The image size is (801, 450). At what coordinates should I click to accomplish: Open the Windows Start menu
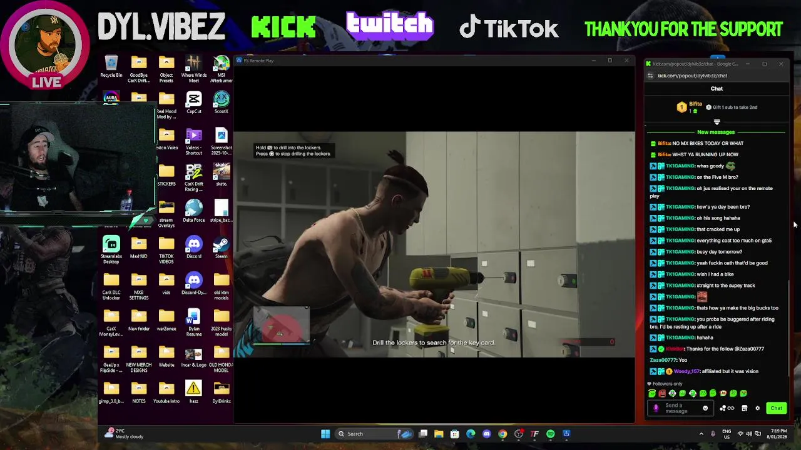tap(325, 434)
